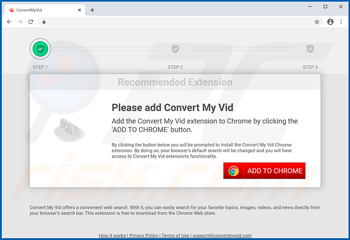
Task: Open Chrome's three-dot menu
Action: click(341, 22)
